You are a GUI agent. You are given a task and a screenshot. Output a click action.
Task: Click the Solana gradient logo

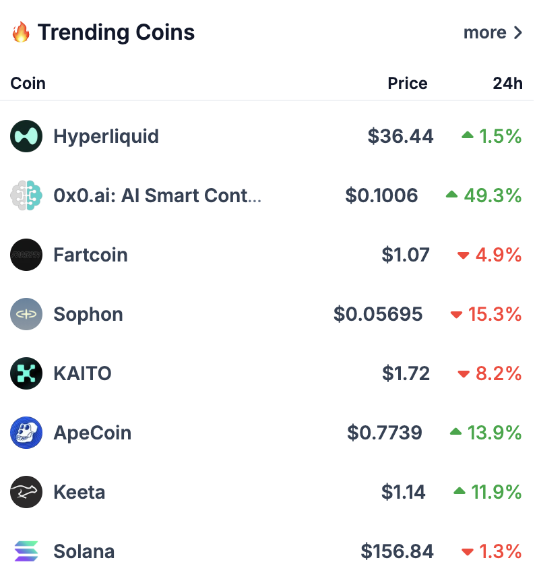pos(26,551)
